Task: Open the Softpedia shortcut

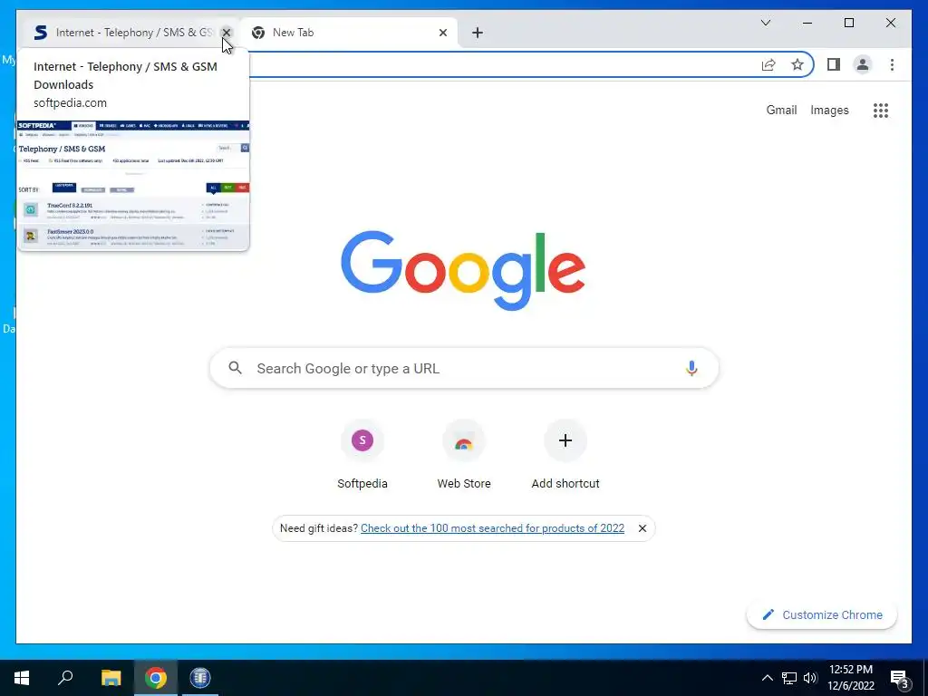Action: click(362, 455)
